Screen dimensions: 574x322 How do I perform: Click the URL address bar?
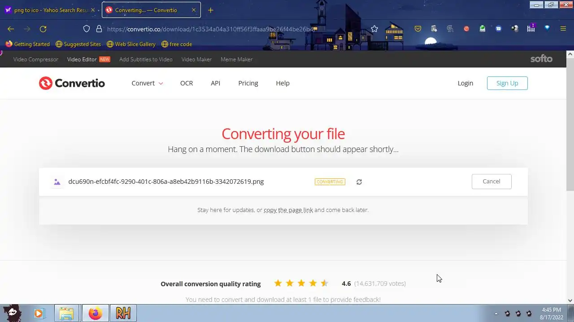click(211, 29)
